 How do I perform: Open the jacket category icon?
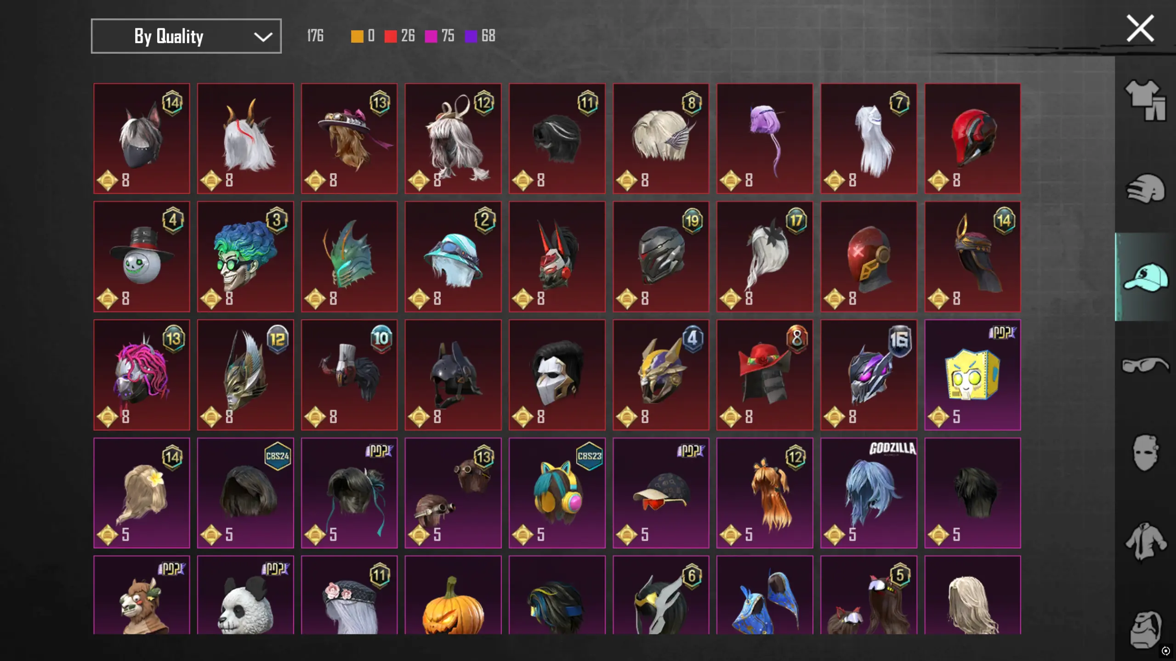[x=1145, y=542]
